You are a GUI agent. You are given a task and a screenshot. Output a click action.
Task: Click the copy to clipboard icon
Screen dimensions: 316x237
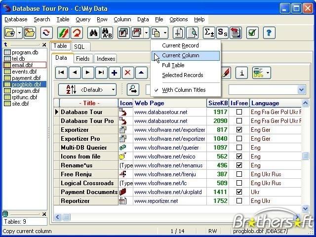pos(156,33)
